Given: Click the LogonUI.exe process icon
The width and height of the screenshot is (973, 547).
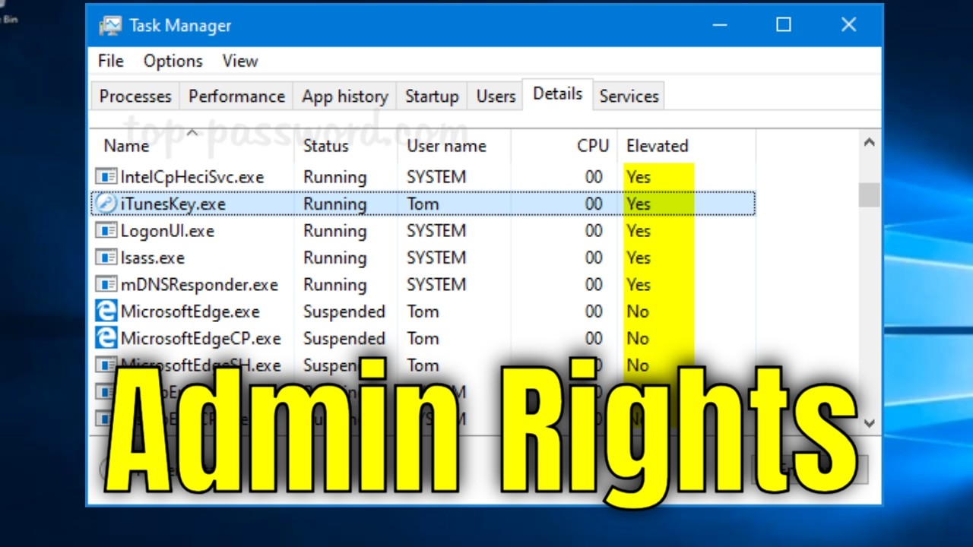Looking at the screenshot, I should click(106, 231).
